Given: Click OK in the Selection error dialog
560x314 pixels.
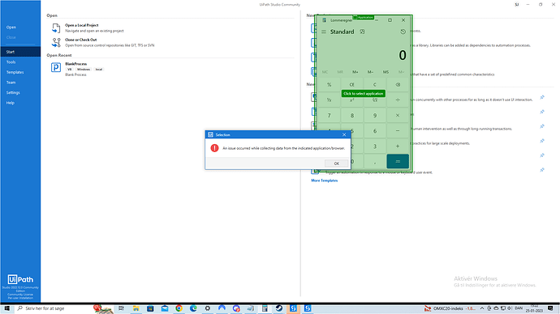Looking at the screenshot, I should tap(336, 163).
